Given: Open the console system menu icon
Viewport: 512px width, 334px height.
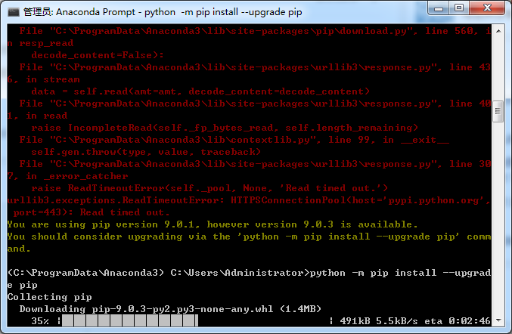Looking at the screenshot, I should pos(14,12).
